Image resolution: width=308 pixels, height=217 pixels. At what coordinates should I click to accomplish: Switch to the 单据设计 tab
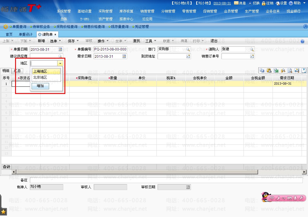click(x=26, y=34)
